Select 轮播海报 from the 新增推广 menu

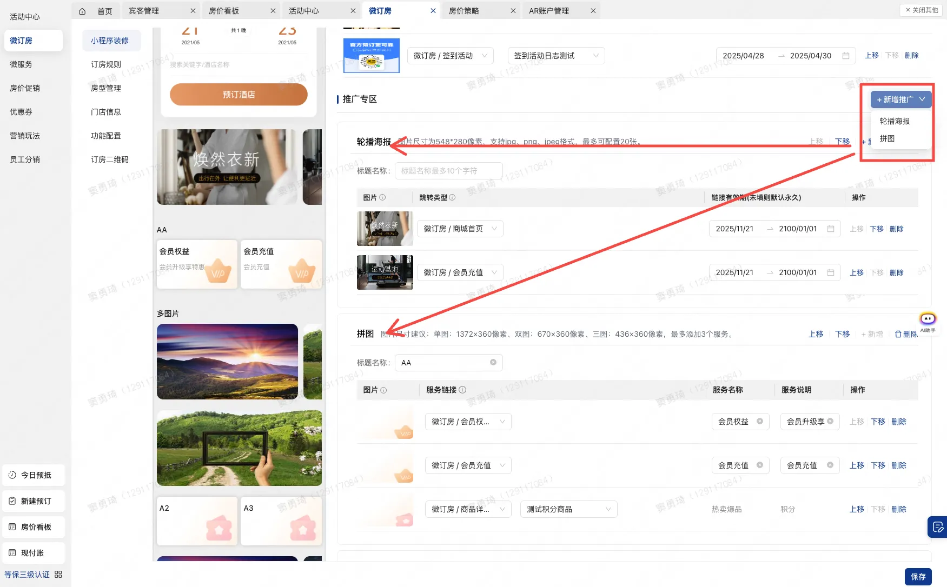point(893,121)
